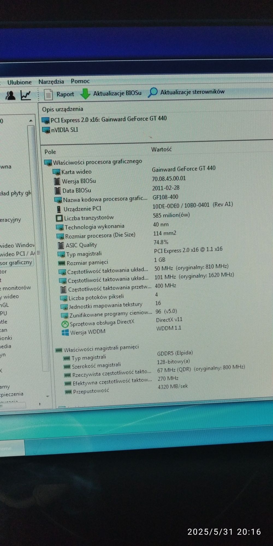273x546 pixels.
Task: Click the Typ magistrali monitor icon
Action: tap(61, 254)
